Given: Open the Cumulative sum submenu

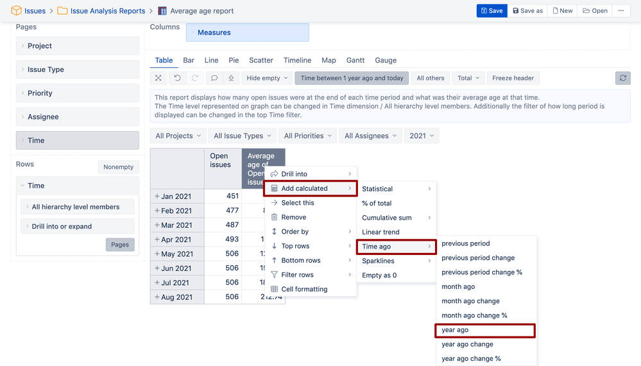Looking at the screenshot, I should pyautogui.click(x=396, y=218).
